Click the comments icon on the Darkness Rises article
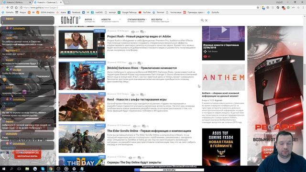Viewport: 306px width, 172px height. [x=139, y=63]
